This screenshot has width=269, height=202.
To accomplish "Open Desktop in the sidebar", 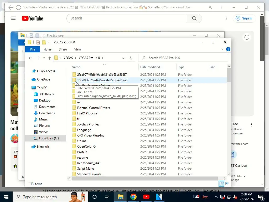I will click(x=42, y=100).
